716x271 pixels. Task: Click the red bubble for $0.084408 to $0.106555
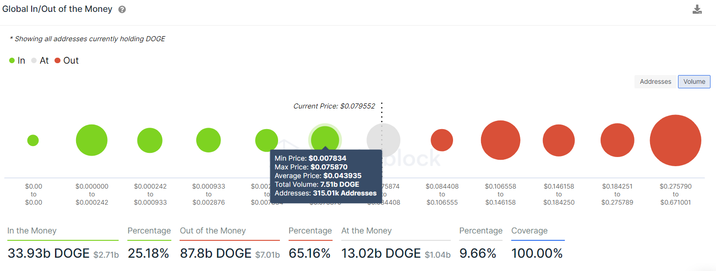click(x=442, y=140)
